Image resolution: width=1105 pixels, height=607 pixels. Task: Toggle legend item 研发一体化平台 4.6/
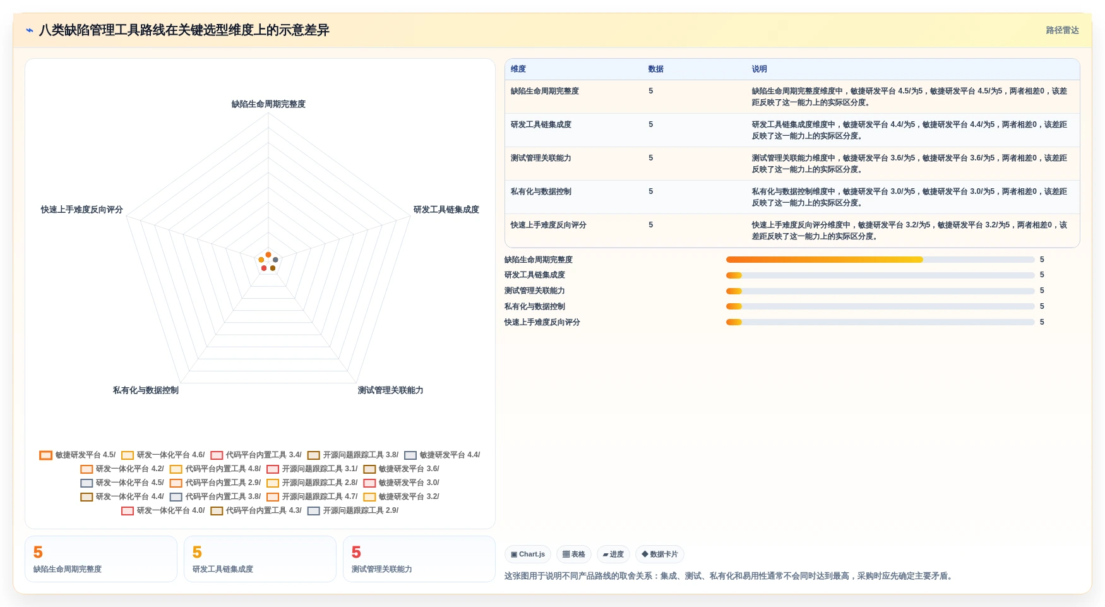click(x=163, y=455)
